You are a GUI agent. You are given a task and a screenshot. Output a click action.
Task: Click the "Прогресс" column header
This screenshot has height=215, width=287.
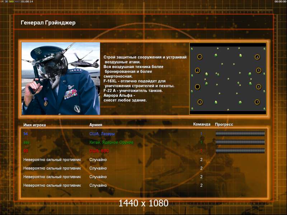click(224, 124)
